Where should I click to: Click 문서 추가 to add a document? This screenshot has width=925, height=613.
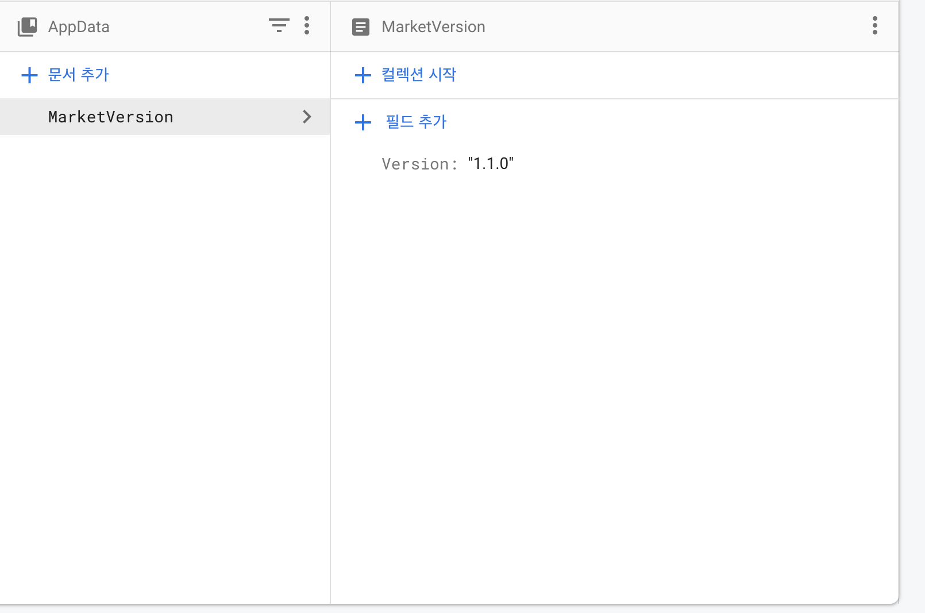tap(79, 75)
